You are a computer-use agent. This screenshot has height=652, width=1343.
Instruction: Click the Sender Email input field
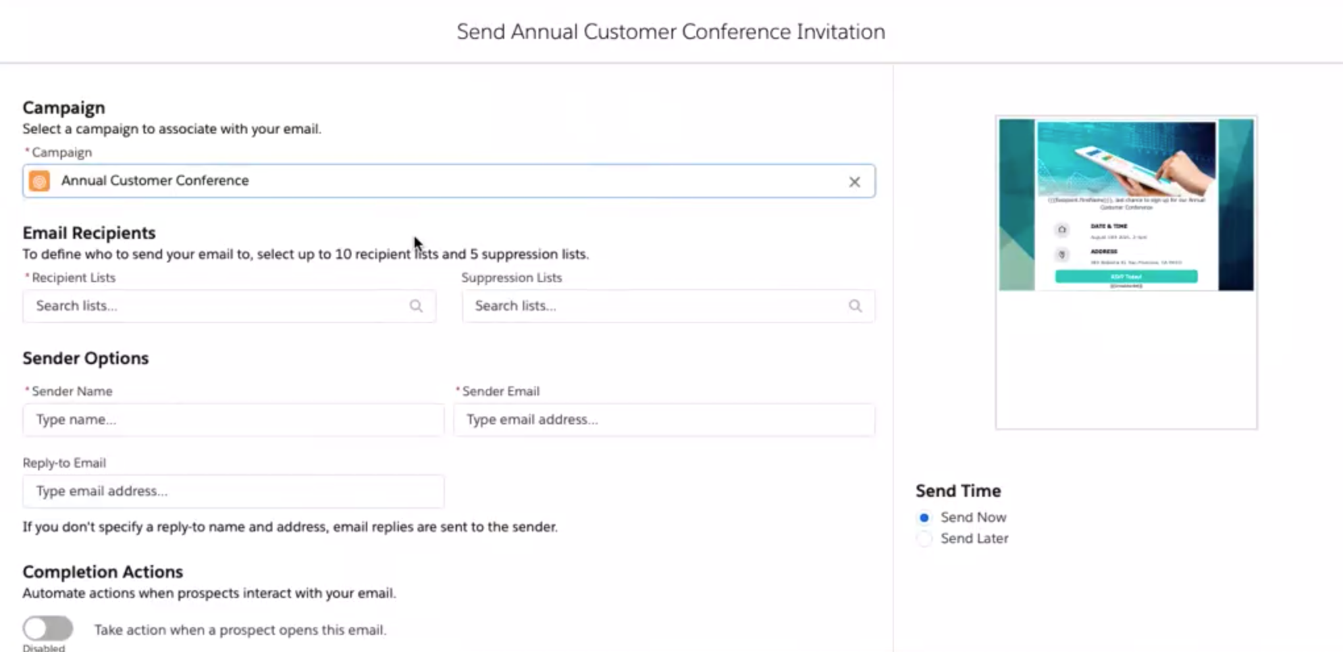point(664,420)
